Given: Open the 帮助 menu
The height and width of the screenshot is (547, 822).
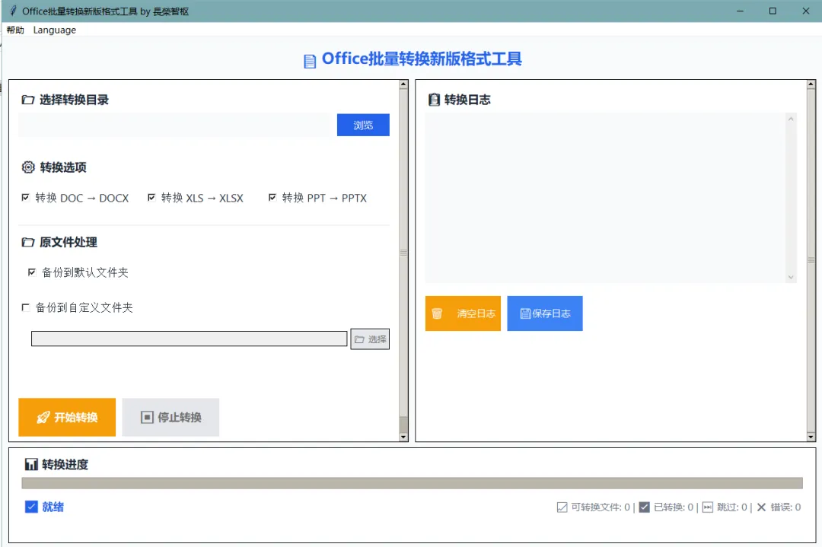Looking at the screenshot, I should pos(15,30).
